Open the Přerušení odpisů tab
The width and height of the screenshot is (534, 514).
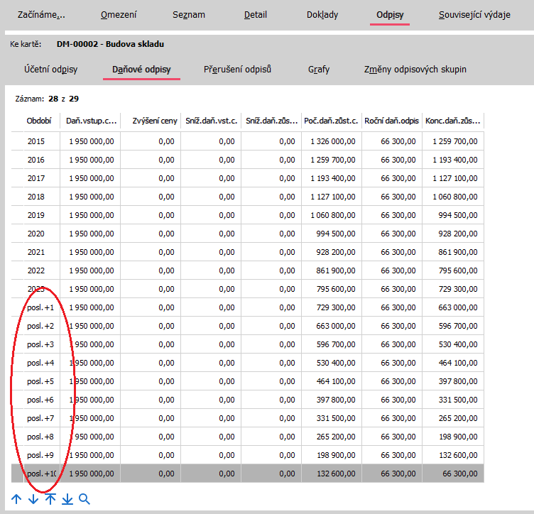click(238, 70)
